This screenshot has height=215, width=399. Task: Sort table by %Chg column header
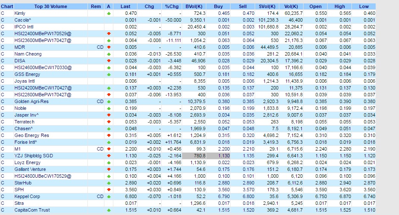tap(172, 6)
